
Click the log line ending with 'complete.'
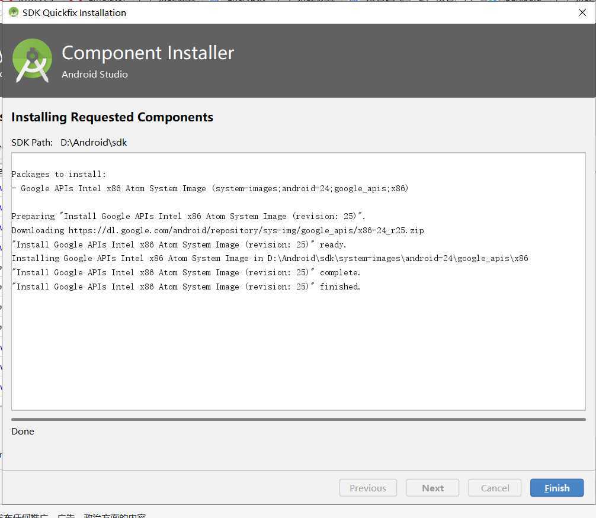[x=186, y=272]
